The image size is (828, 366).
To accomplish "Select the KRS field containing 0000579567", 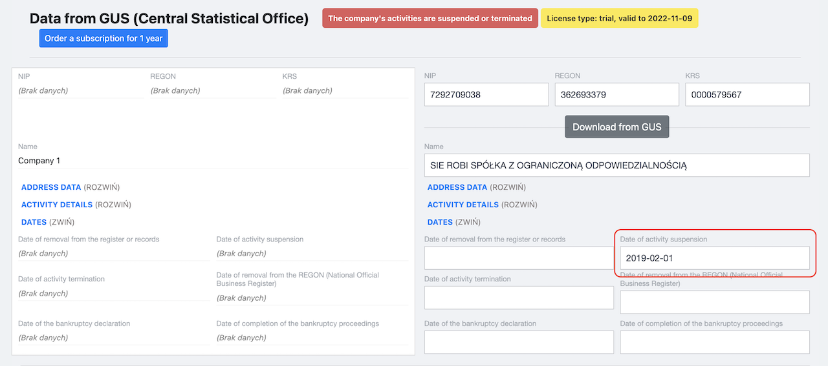I will pyautogui.click(x=747, y=95).
